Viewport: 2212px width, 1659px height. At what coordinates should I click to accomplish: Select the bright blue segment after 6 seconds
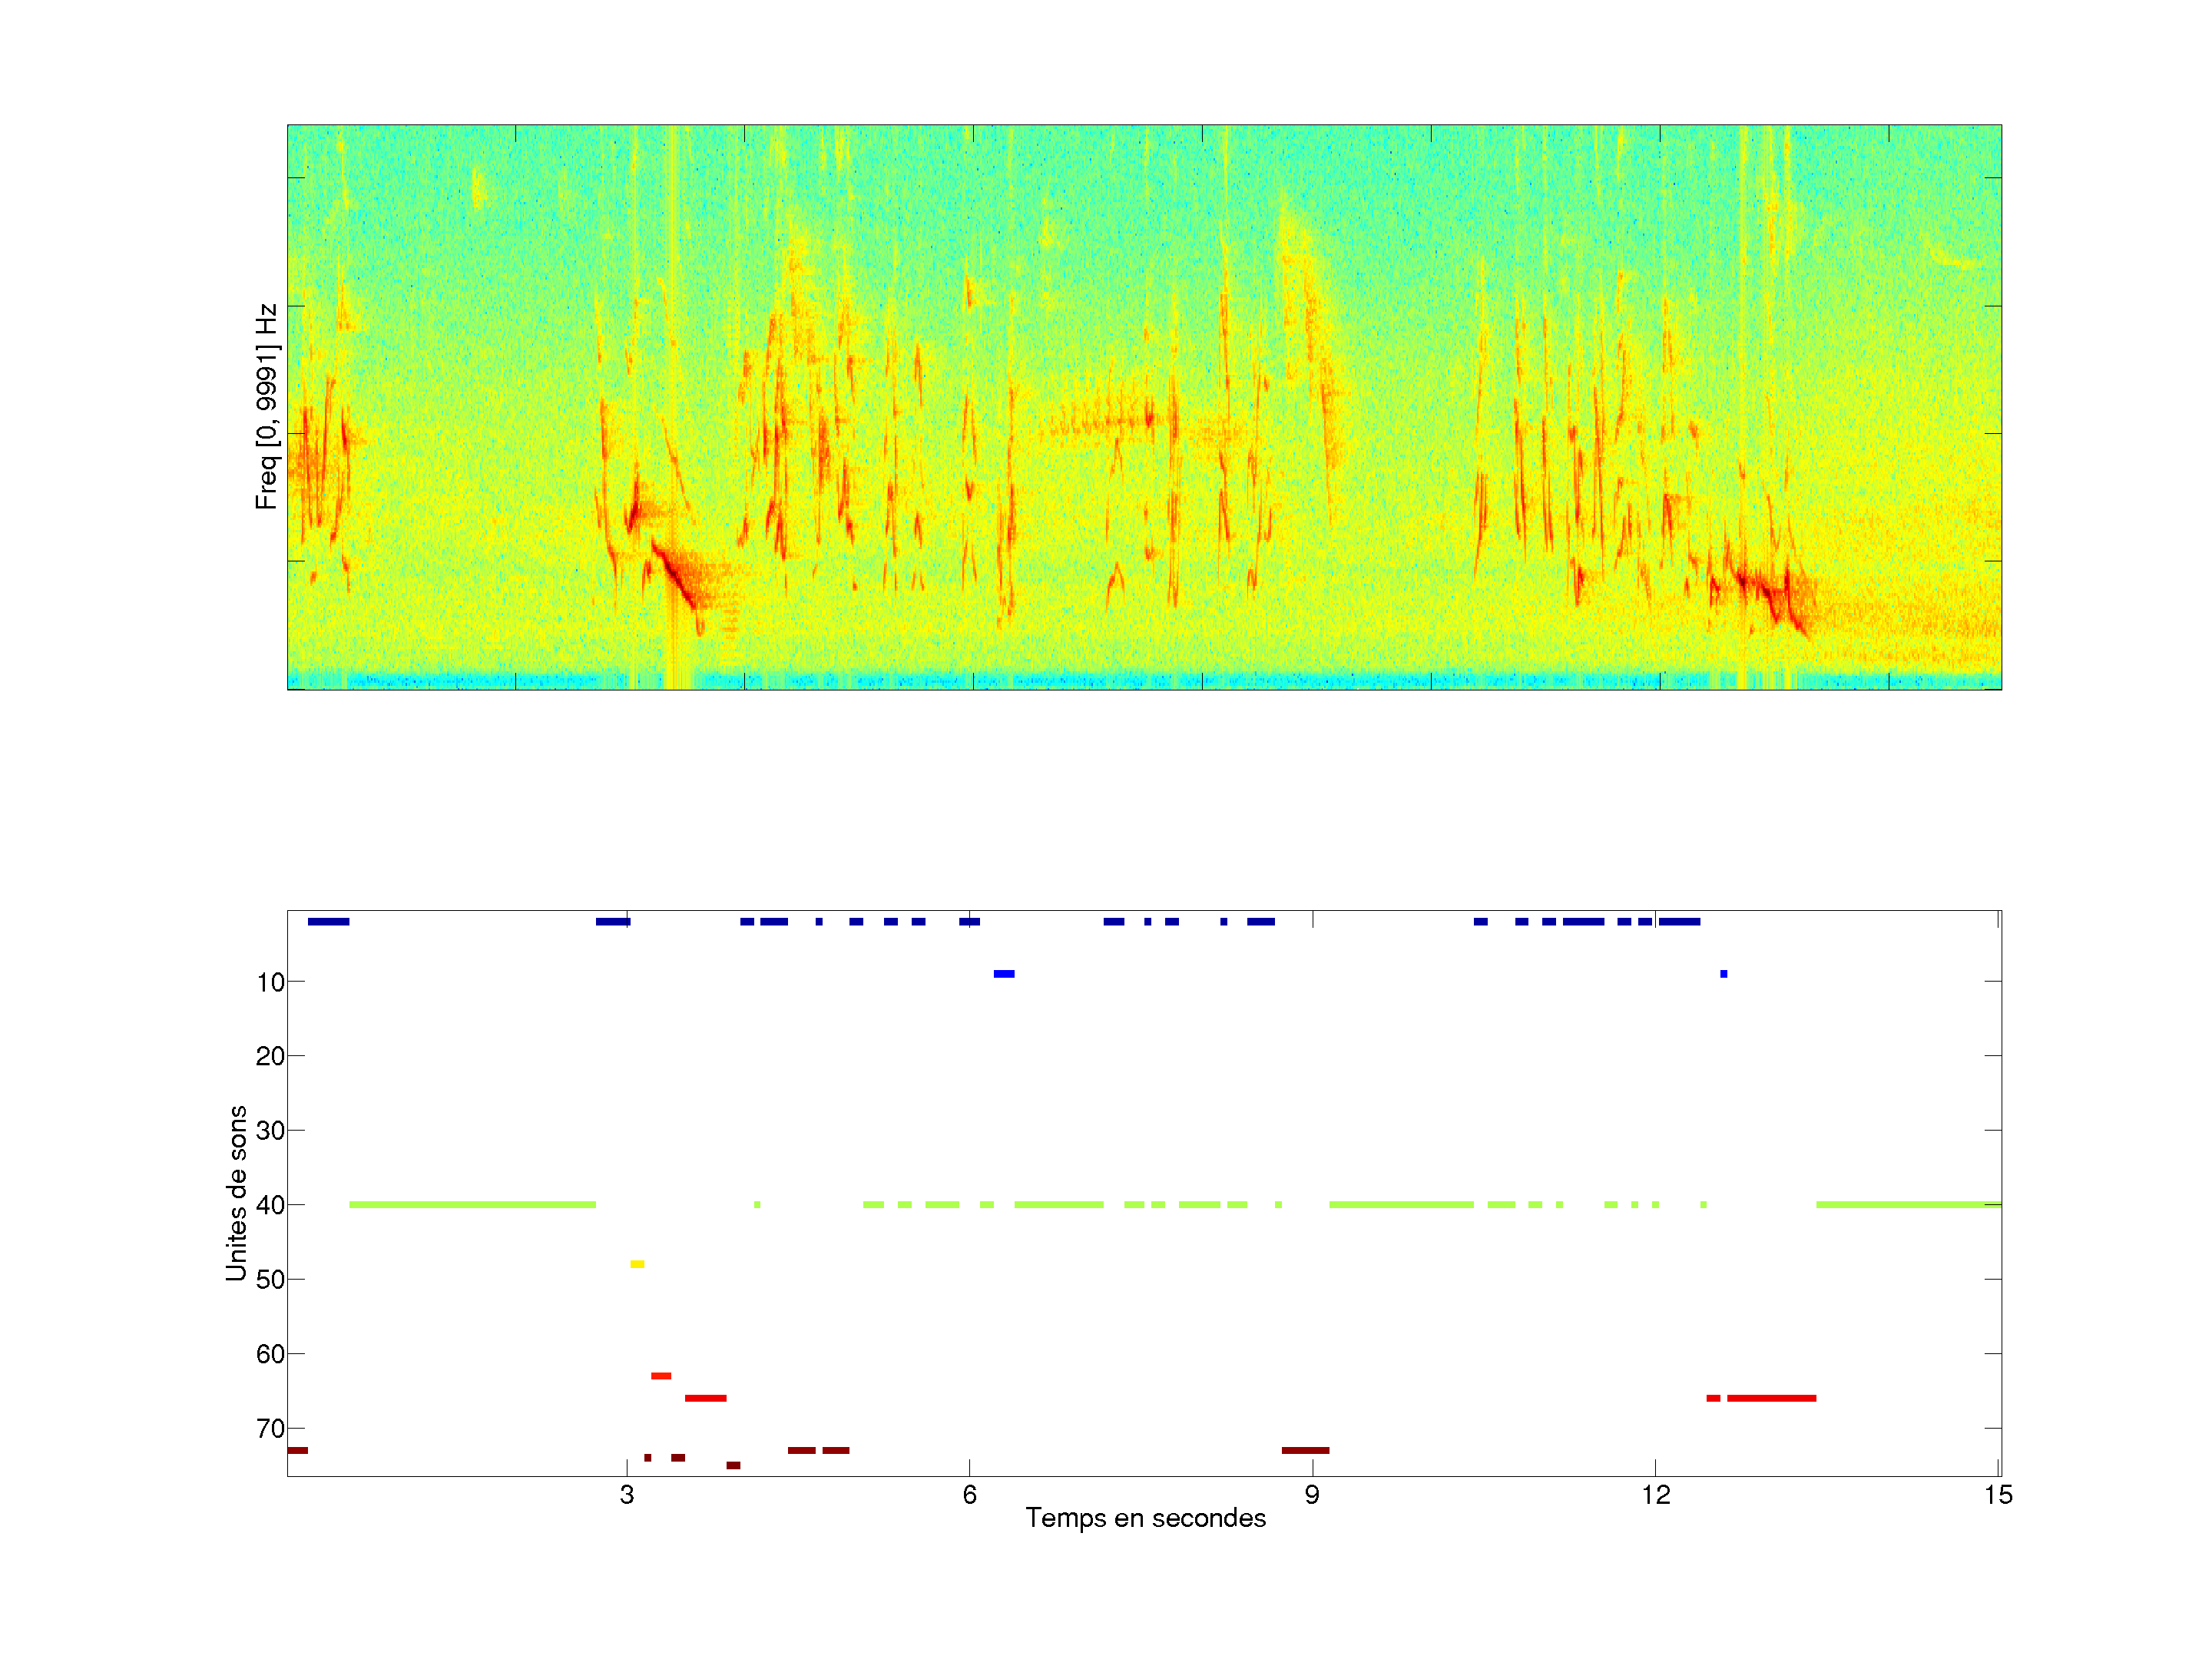pos(1004,974)
